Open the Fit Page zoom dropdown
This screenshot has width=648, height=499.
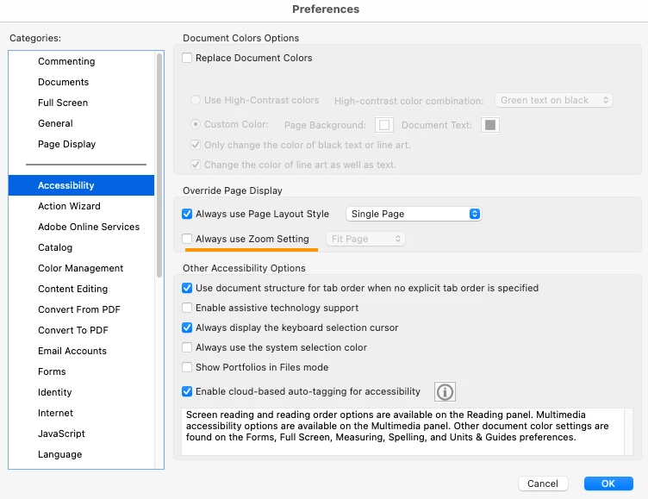(365, 239)
